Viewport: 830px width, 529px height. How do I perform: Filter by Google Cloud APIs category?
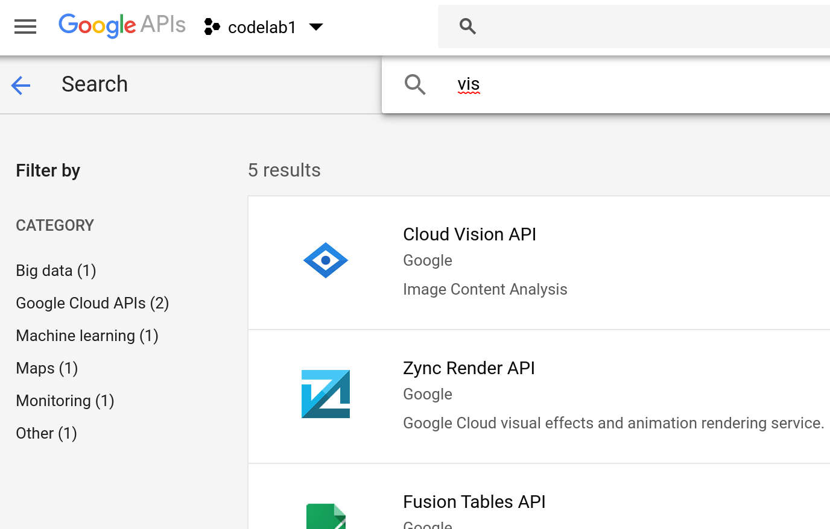coord(92,303)
